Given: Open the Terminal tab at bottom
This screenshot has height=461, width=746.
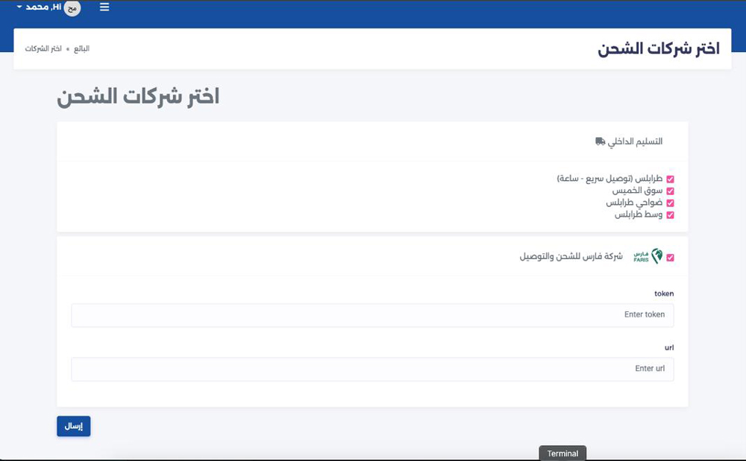Looking at the screenshot, I should [x=562, y=454].
